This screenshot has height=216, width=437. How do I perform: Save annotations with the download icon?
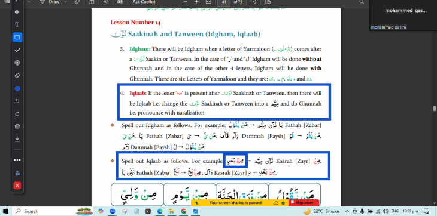(17, 139)
